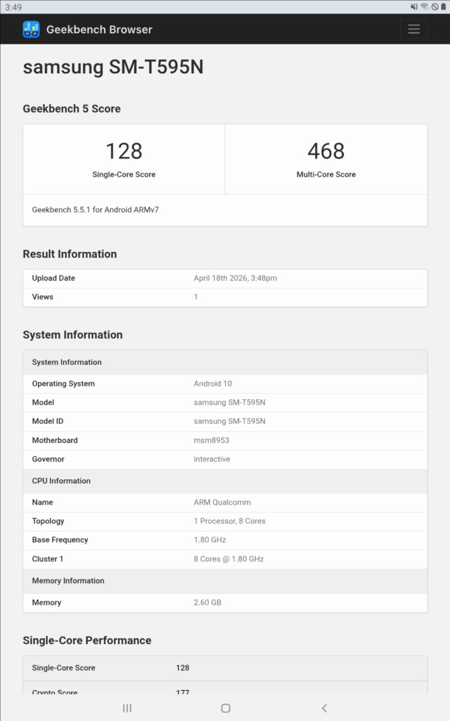Click the Upload Date row label
The height and width of the screenshot is (721, 450).
coord(53,278)
